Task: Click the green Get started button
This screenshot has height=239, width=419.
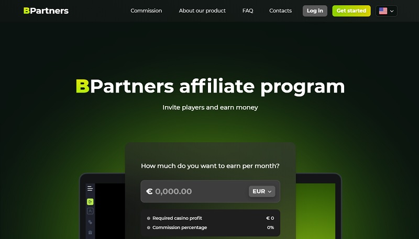Action: point(351,11)
